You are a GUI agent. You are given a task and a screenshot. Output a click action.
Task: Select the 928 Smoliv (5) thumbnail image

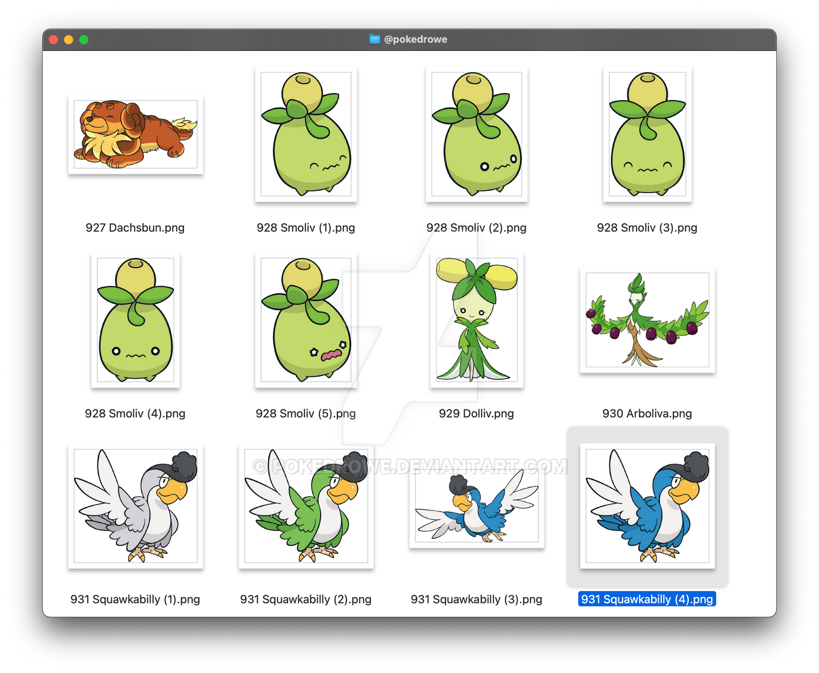(306, 320)
